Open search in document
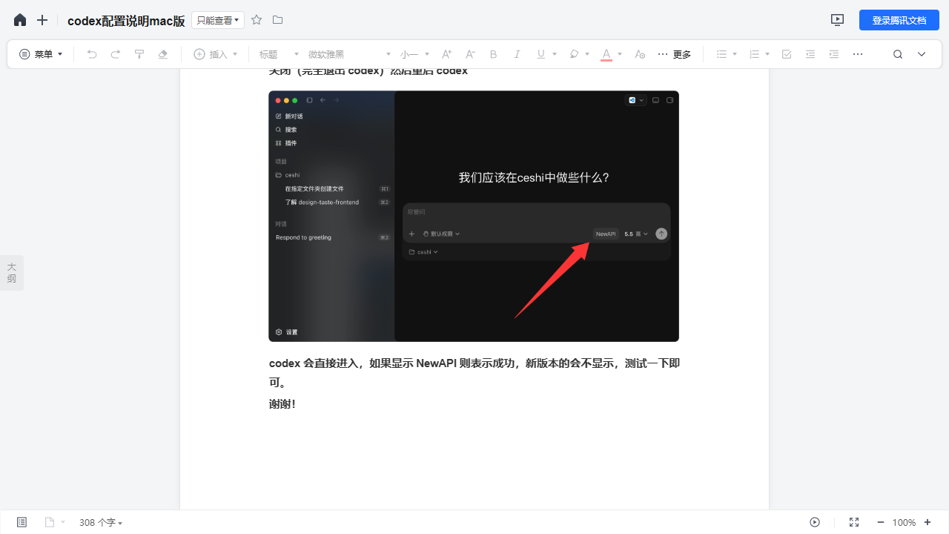The image size is (949, 534). pyautogui.click(x=898, y=54)
